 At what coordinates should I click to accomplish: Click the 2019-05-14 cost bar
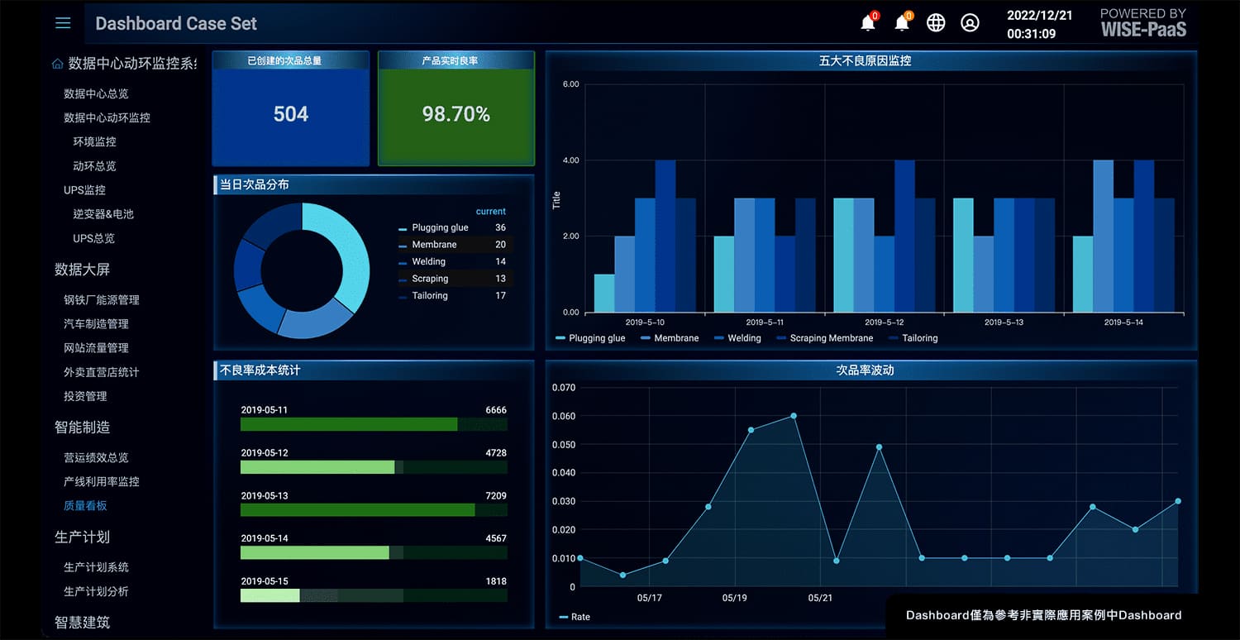(x=374, y=552)
